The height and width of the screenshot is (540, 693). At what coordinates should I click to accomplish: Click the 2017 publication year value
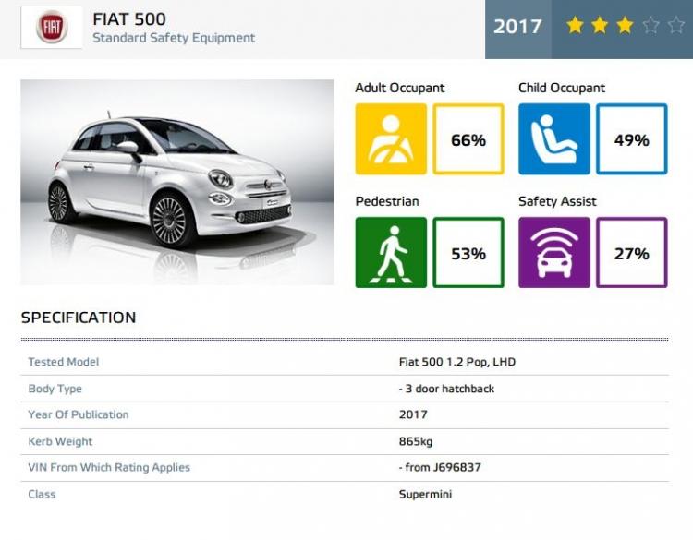click(x=413, y=414)
